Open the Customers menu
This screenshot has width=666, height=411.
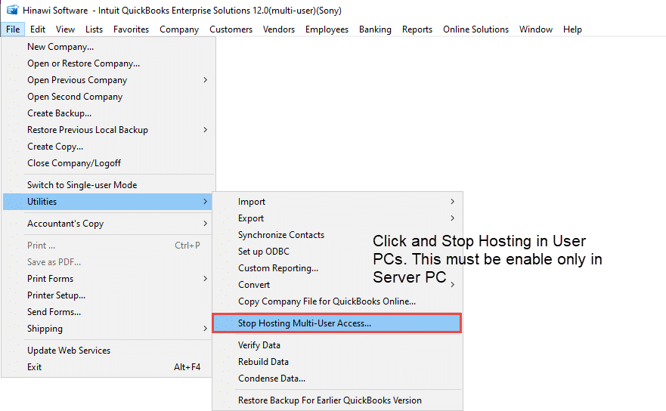tap(231, 29)
